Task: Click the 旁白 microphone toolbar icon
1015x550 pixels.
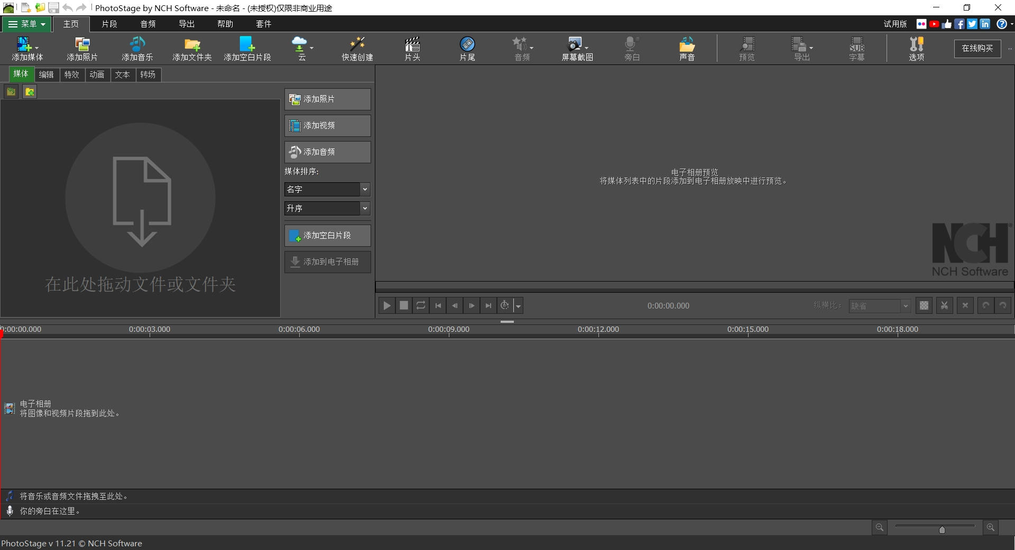Action: (632, 49)
